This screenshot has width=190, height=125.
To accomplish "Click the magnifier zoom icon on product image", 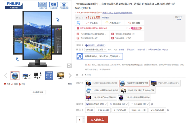I will [69, 66].
